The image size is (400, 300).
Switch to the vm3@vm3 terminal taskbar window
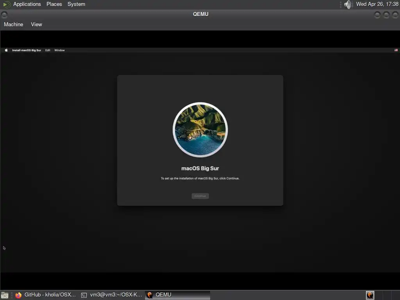point(112,295)
